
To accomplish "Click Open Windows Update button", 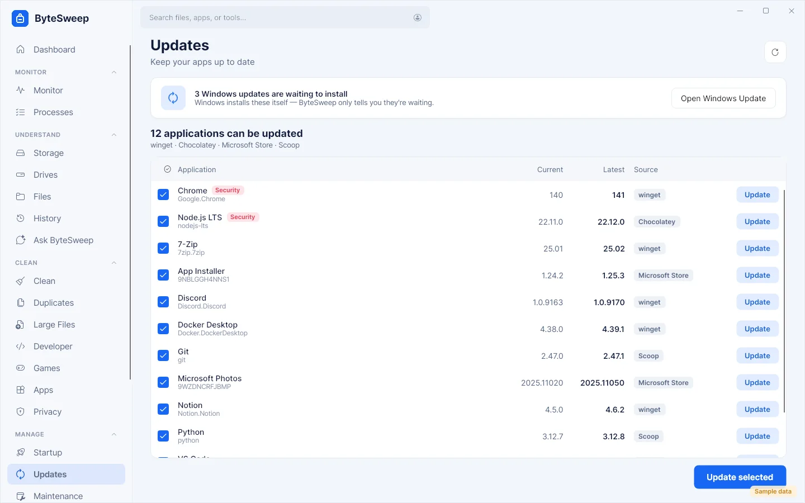I will (x=723, y=98).
